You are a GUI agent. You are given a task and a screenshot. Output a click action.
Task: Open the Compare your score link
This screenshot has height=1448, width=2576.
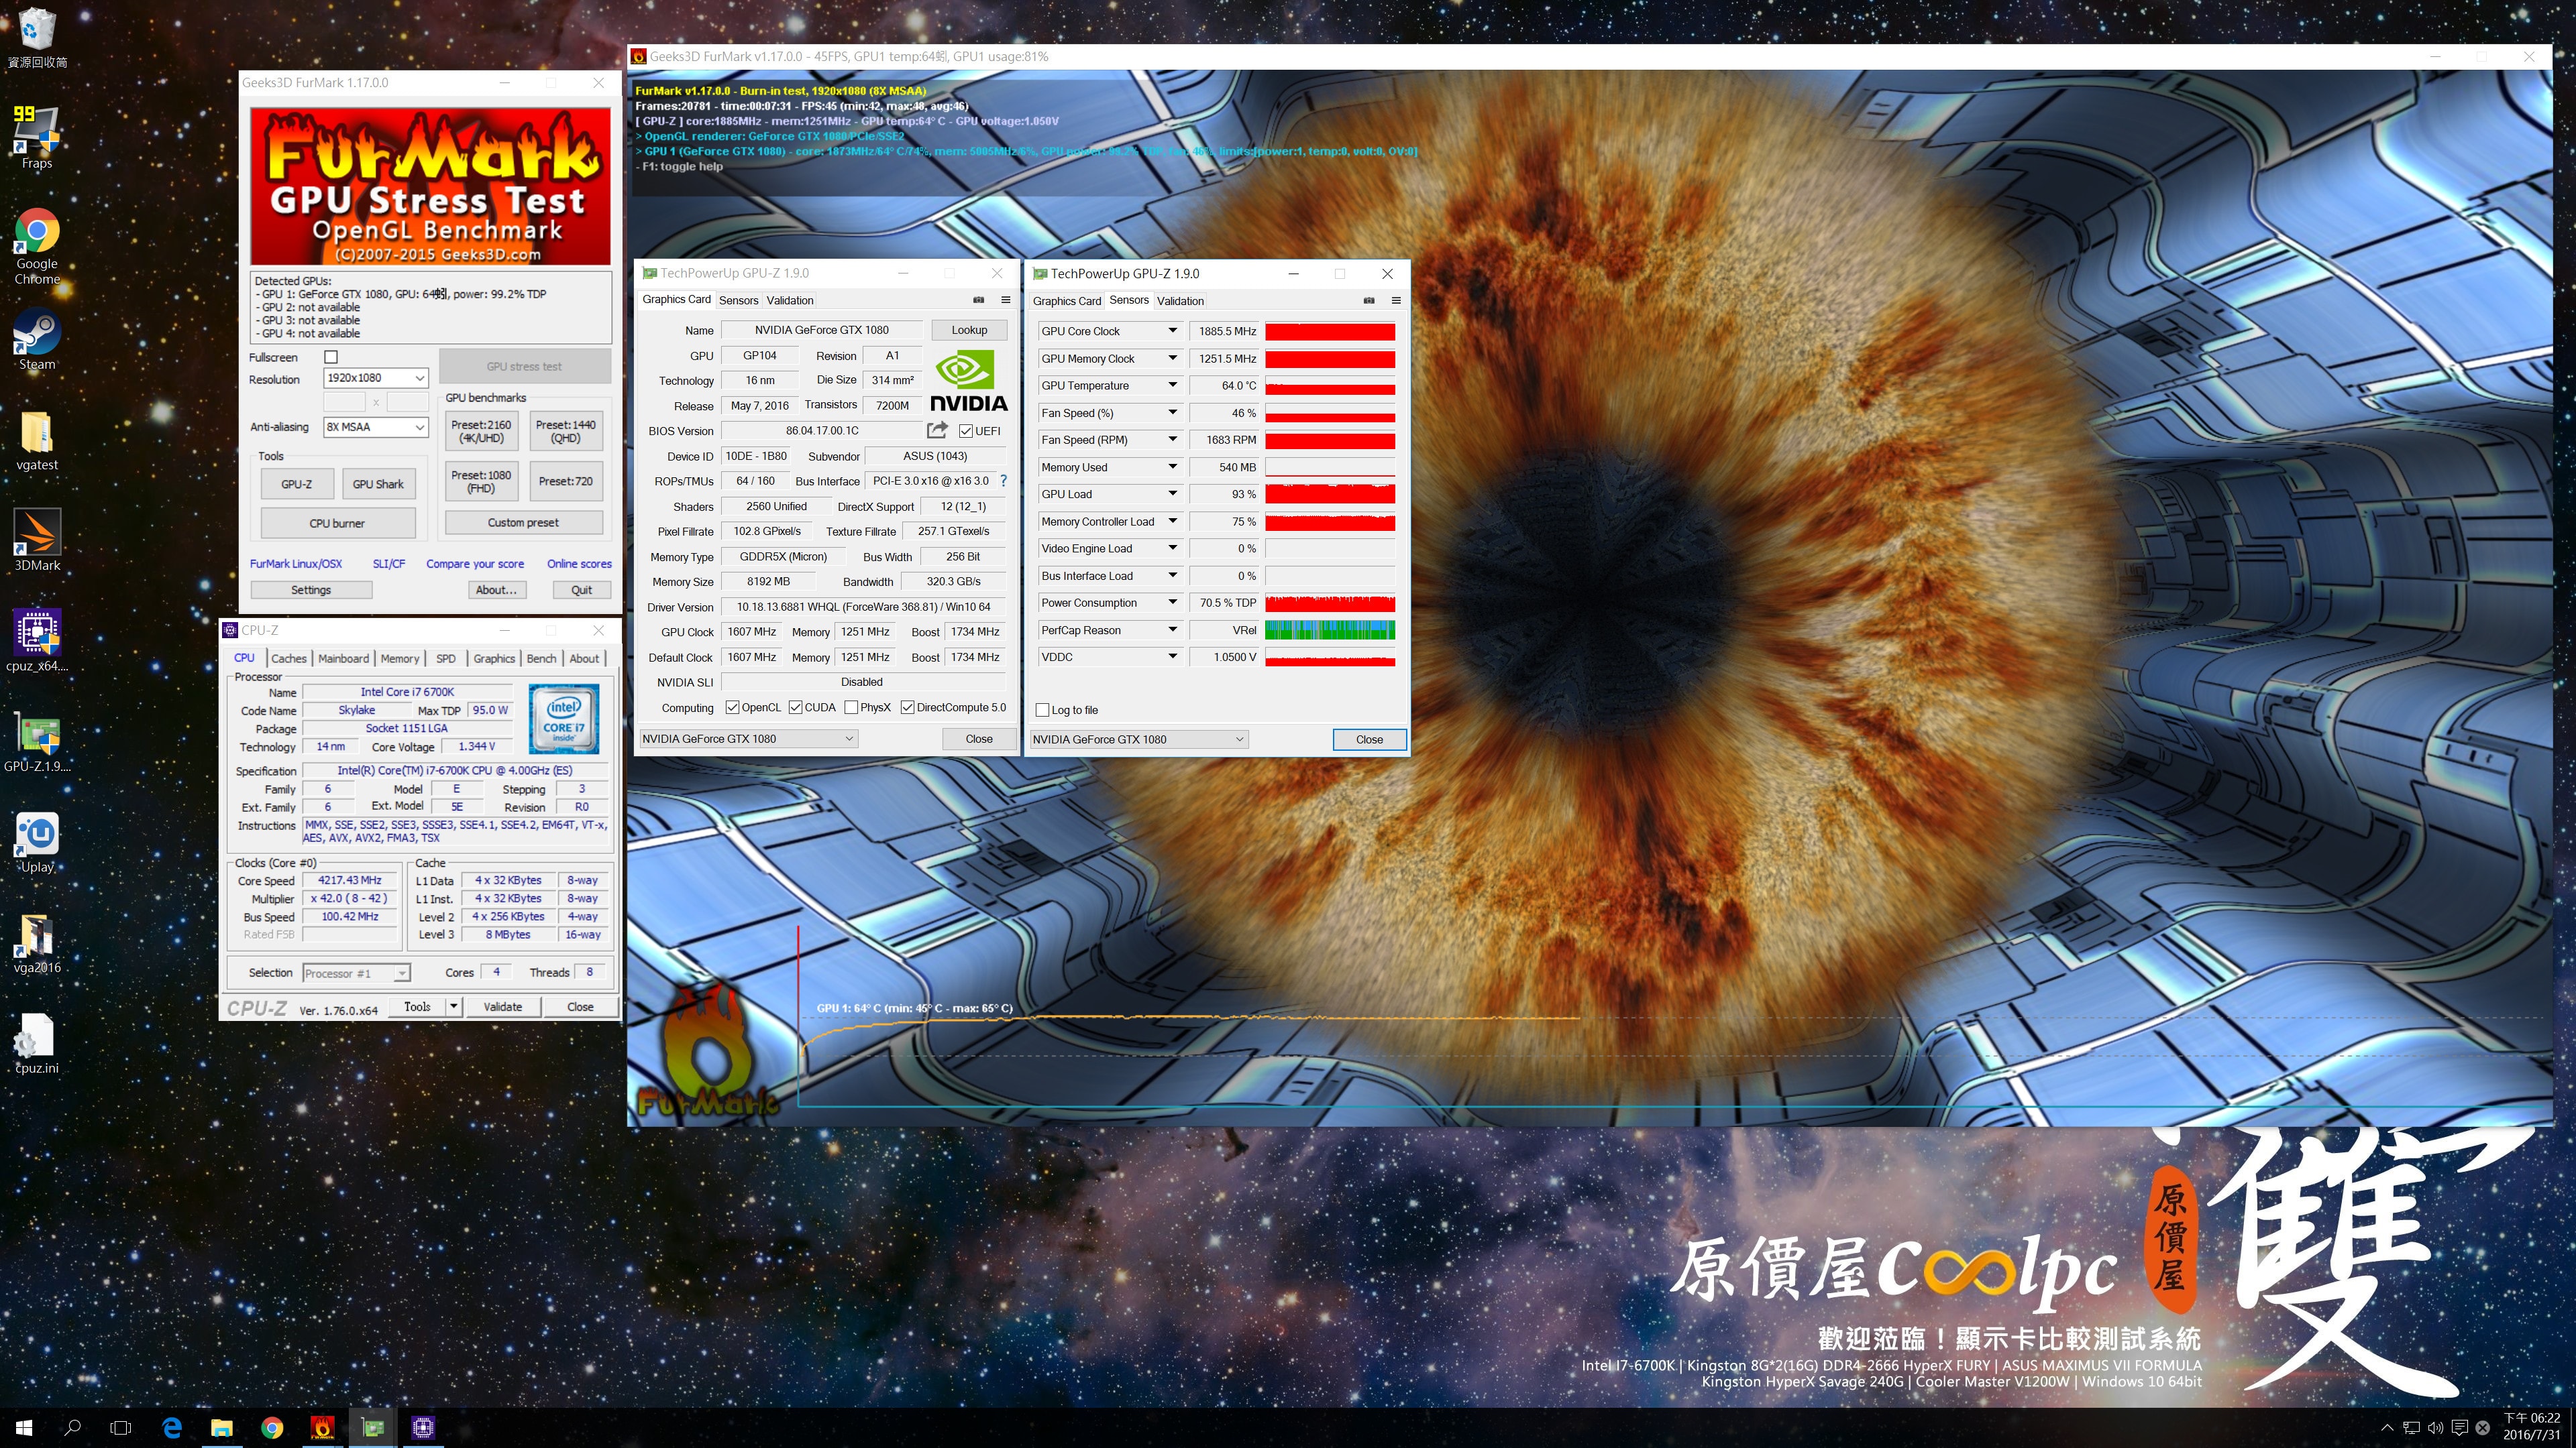point(475,564)
